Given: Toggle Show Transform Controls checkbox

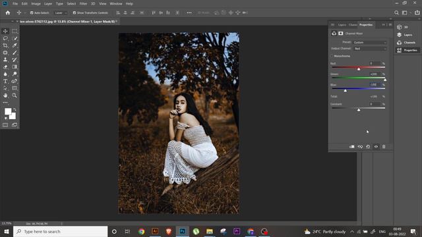Looking at the screenshot, I should pyautogui.click(x=75, y=13).
